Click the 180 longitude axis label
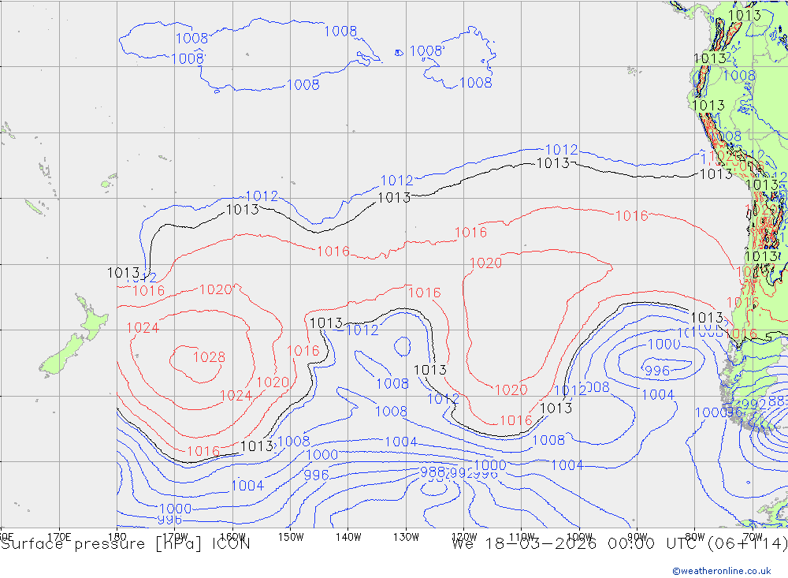788x578 pixels. coord(117,537)
